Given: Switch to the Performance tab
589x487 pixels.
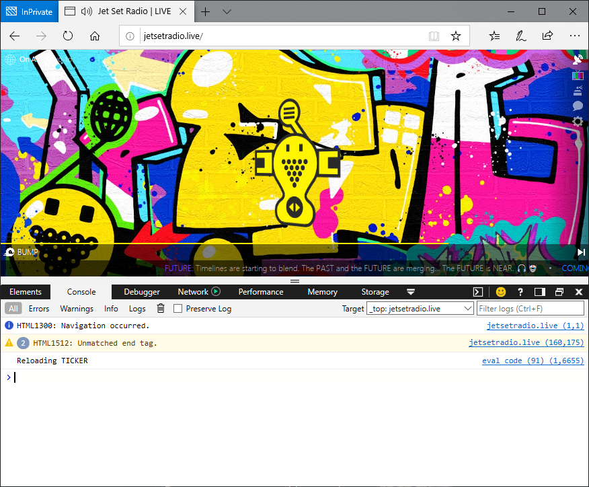Looking at the screenshot, I should (x=261, y=292).
